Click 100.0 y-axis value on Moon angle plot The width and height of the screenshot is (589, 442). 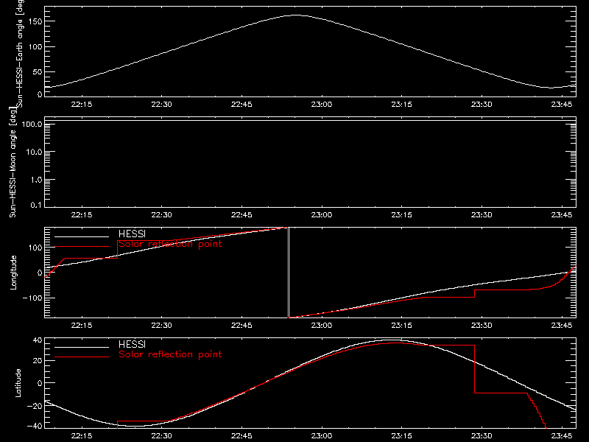32,124
